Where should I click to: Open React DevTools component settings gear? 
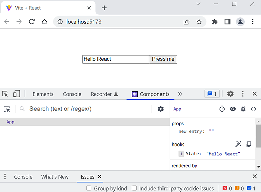(161, 109)
